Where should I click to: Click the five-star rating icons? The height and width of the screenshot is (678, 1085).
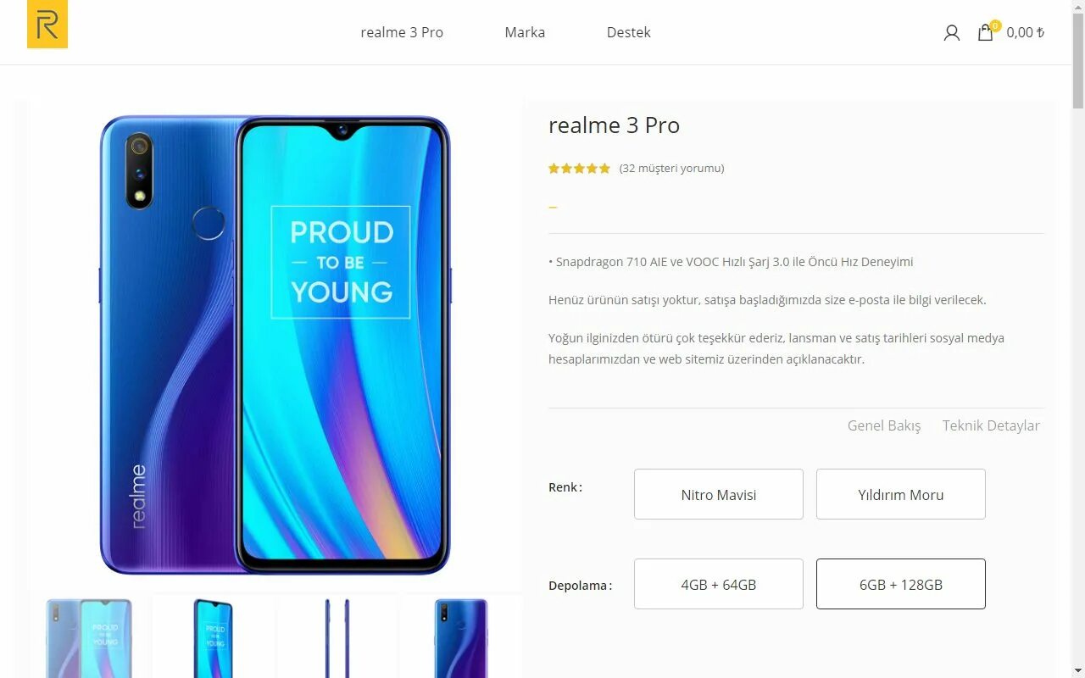click(579, 168)
